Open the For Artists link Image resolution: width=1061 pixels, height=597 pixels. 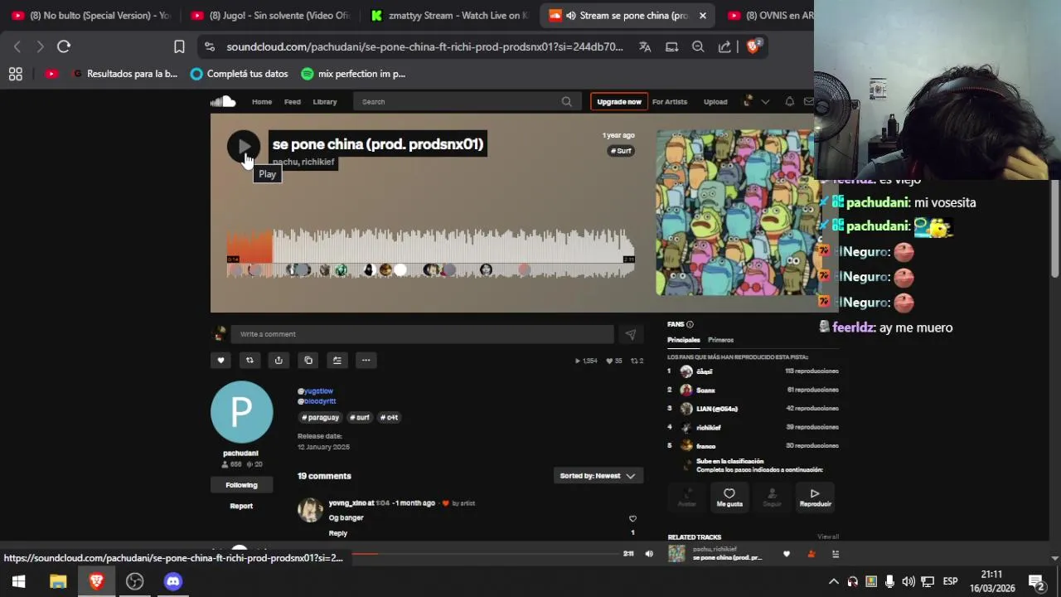point(670,102)
